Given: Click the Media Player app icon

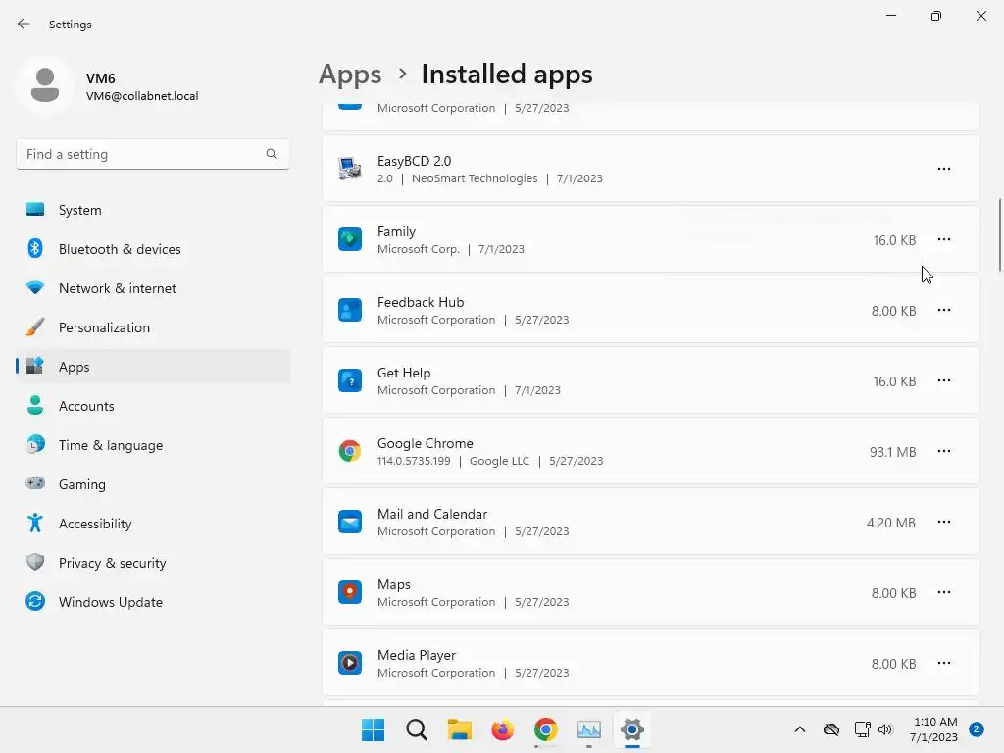Looking at the screenshot, I should pyautogui.click(x=350, y=664).
